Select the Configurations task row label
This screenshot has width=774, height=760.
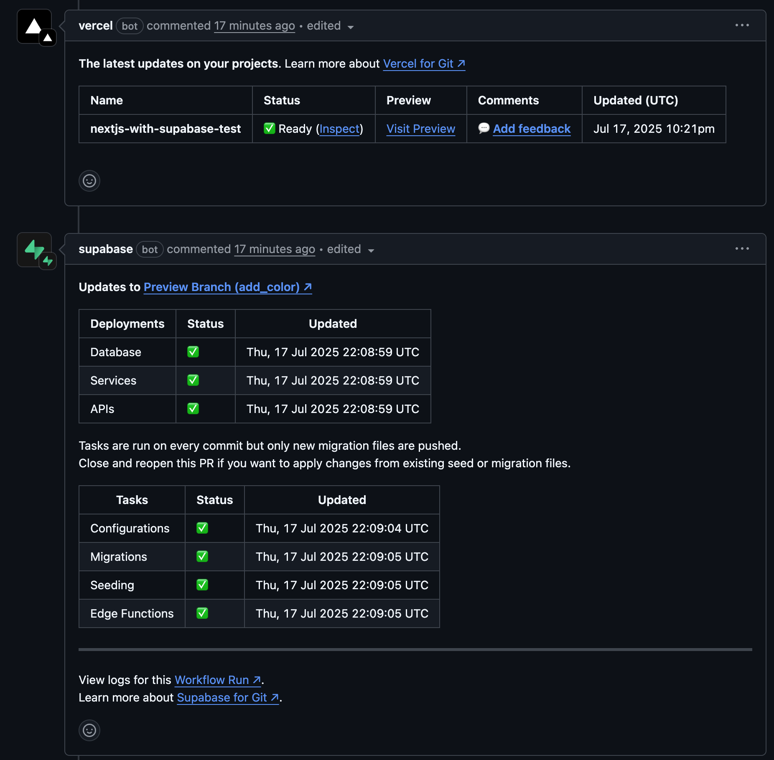click(x=130, y=529)
